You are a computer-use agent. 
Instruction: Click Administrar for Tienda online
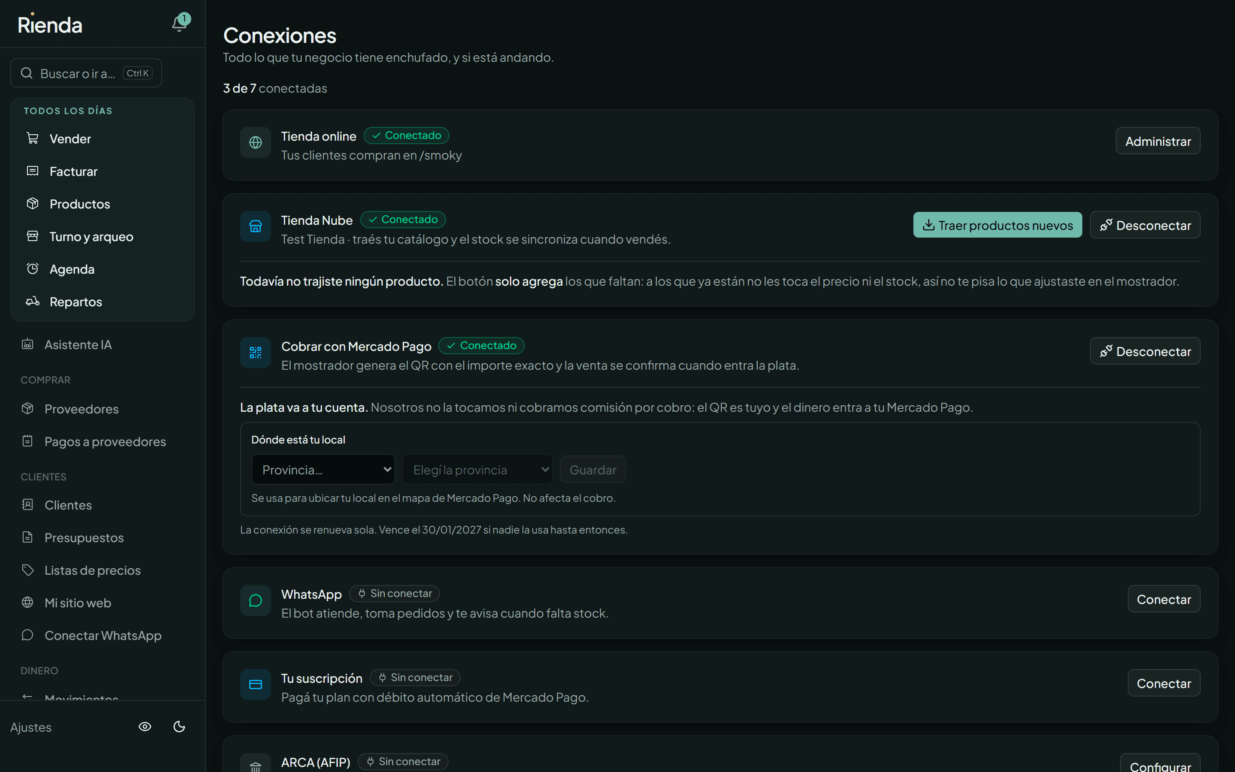pos(1158,141)
